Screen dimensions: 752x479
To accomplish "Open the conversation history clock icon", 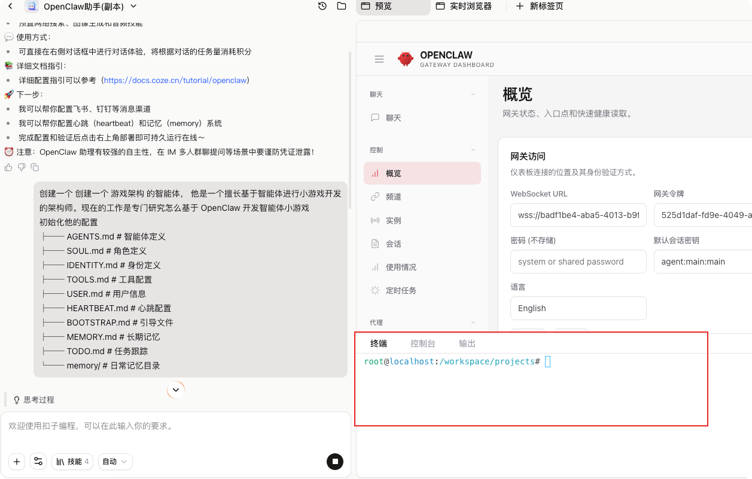I will point(322,7).
